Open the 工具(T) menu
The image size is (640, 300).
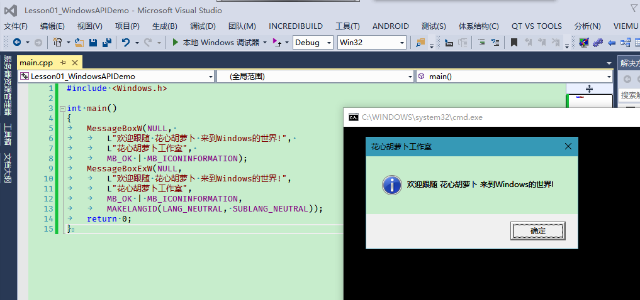(x=347, y=26)
